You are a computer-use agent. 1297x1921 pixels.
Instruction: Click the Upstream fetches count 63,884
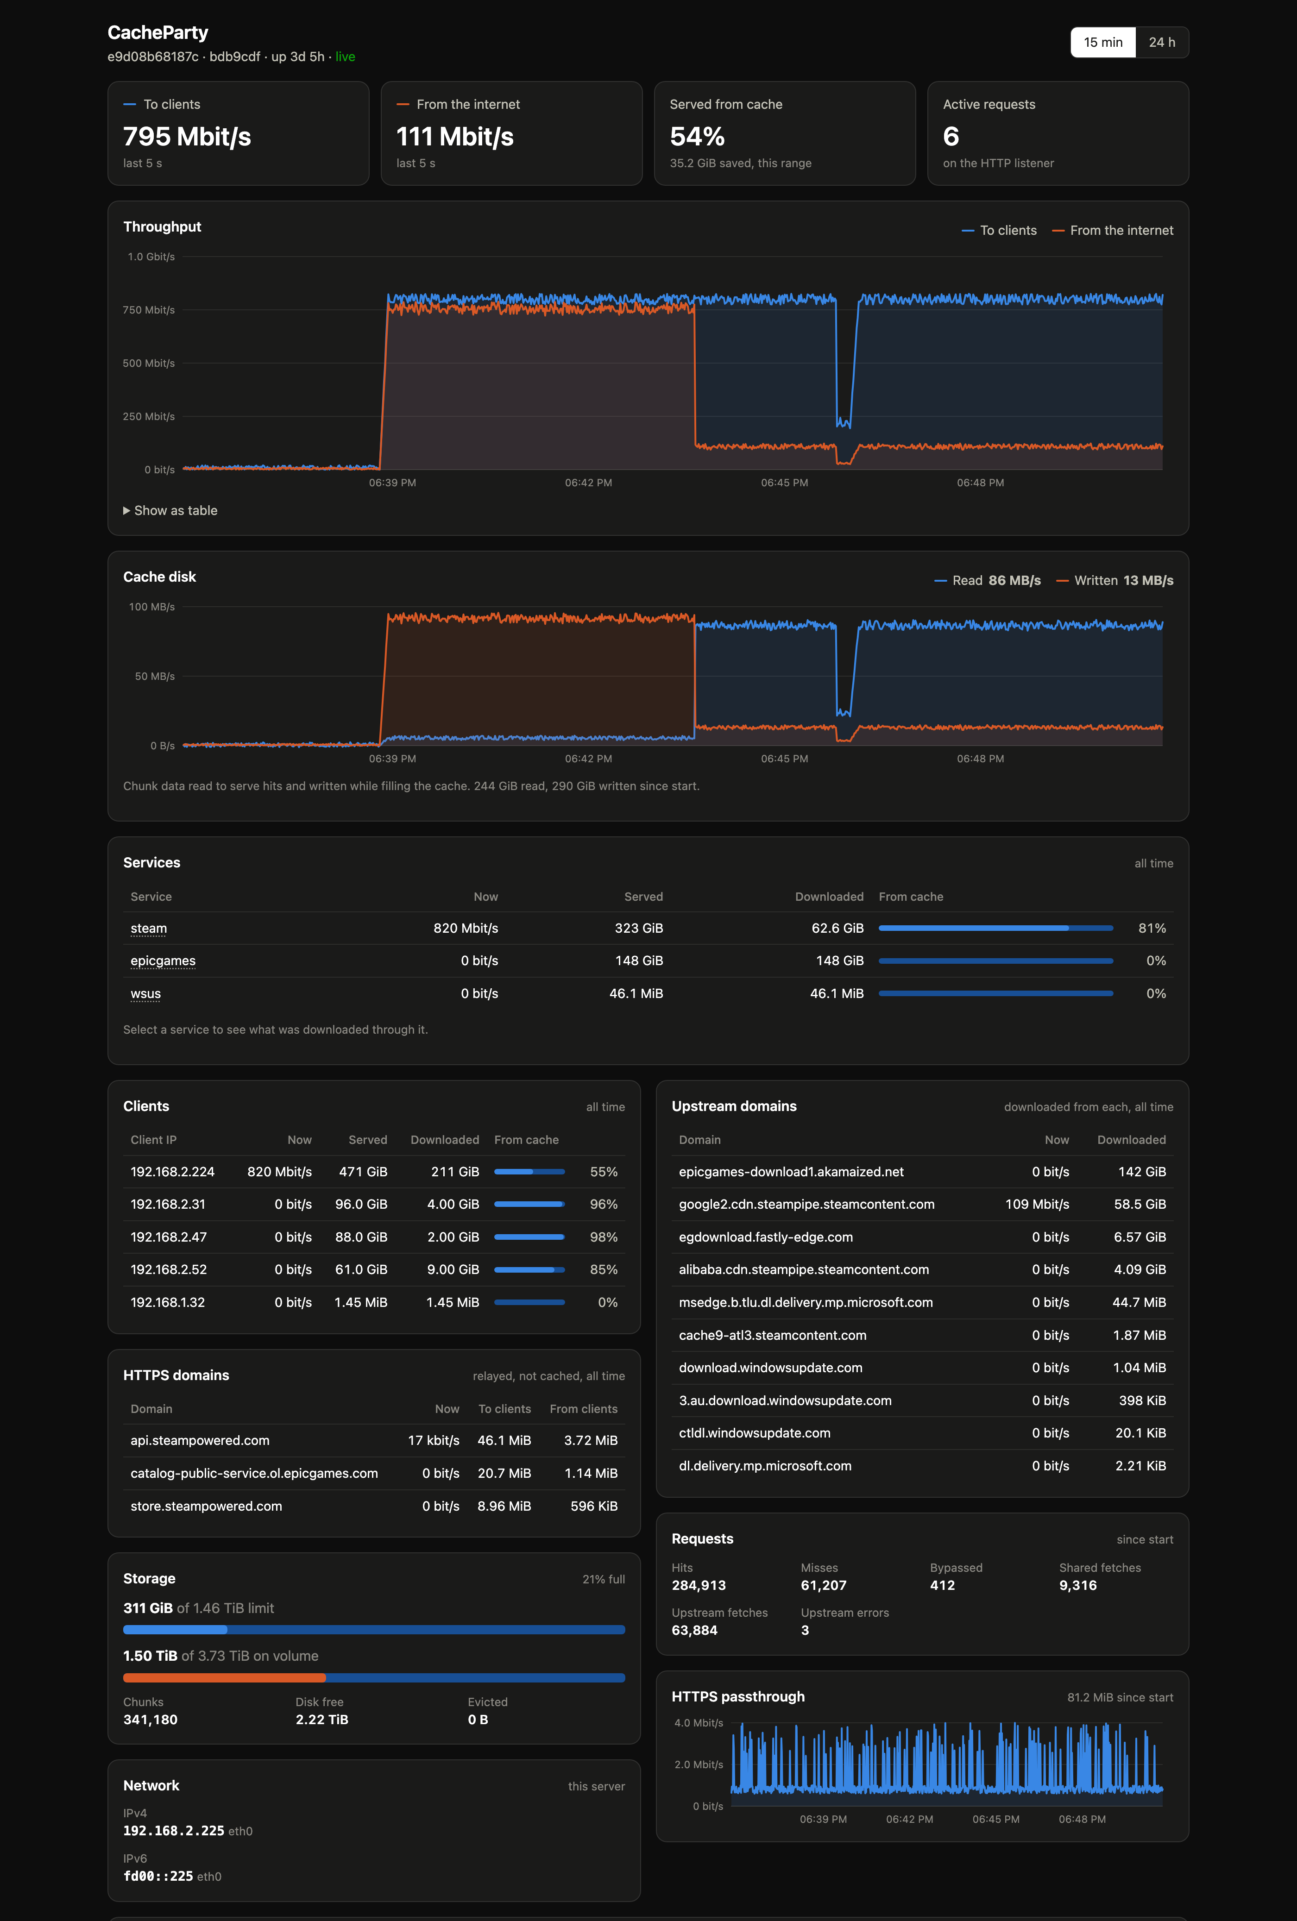694,1631
